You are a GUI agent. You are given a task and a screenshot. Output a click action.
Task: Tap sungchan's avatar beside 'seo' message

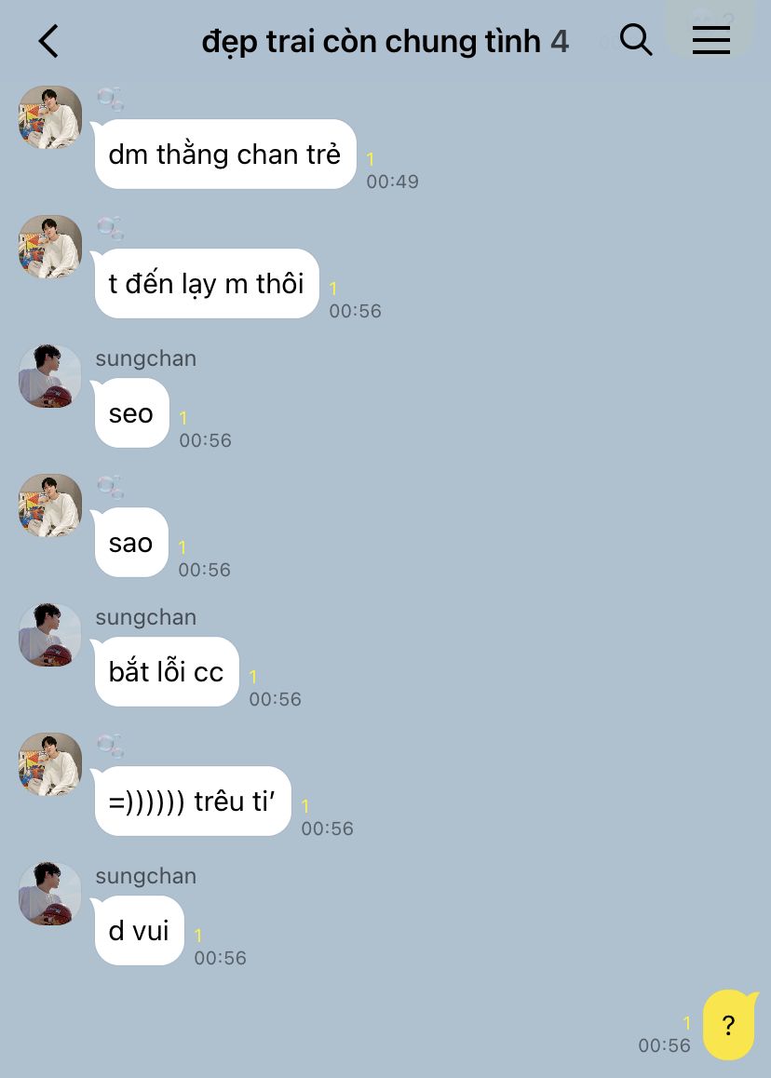49,376
